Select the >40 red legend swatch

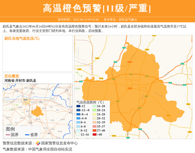coord(94,134)
